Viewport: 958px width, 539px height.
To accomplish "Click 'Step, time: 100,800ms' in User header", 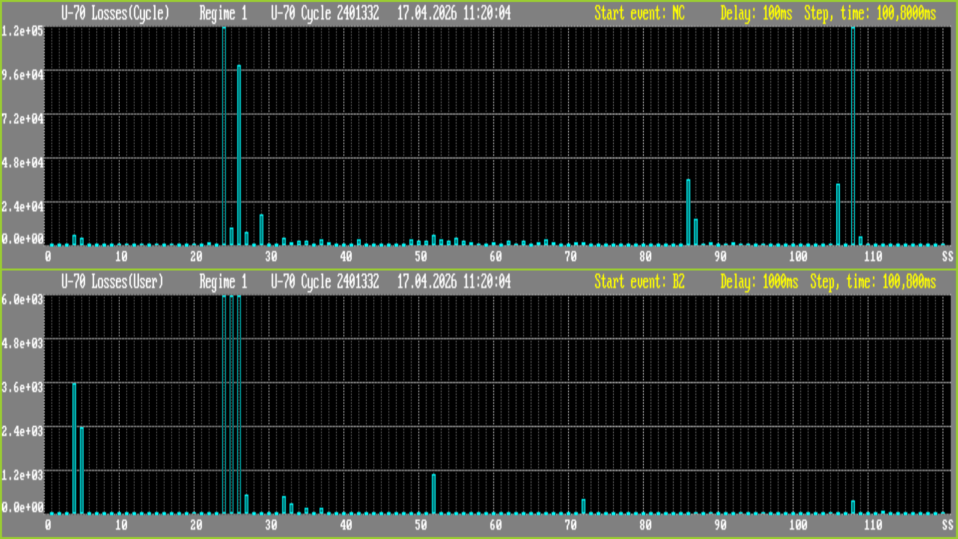I will tap(873, 282).
